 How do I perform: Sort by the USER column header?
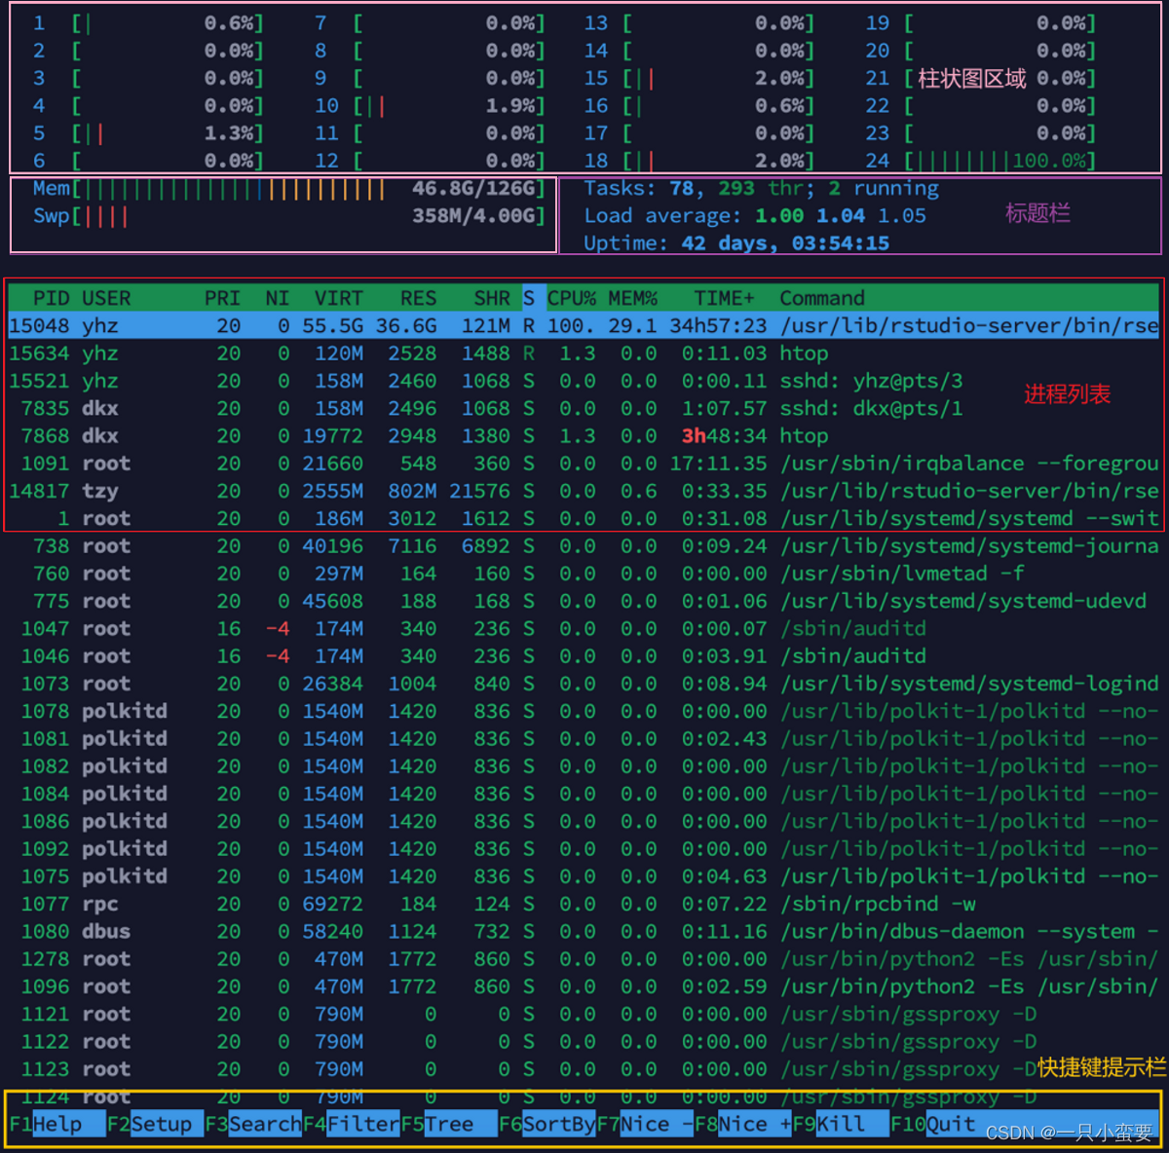pyautogui.click(x=106, y=298)
